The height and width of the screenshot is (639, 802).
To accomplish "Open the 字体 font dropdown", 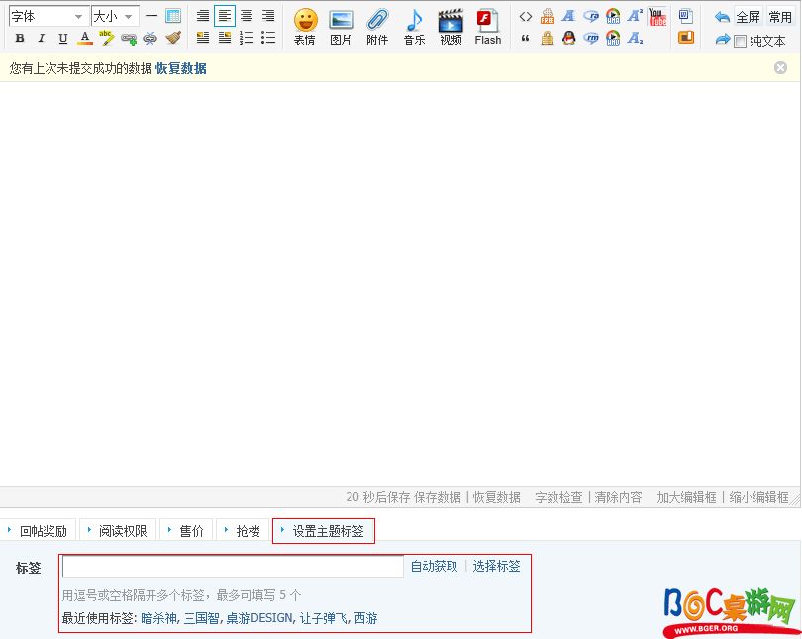I will tap(49, 17).
